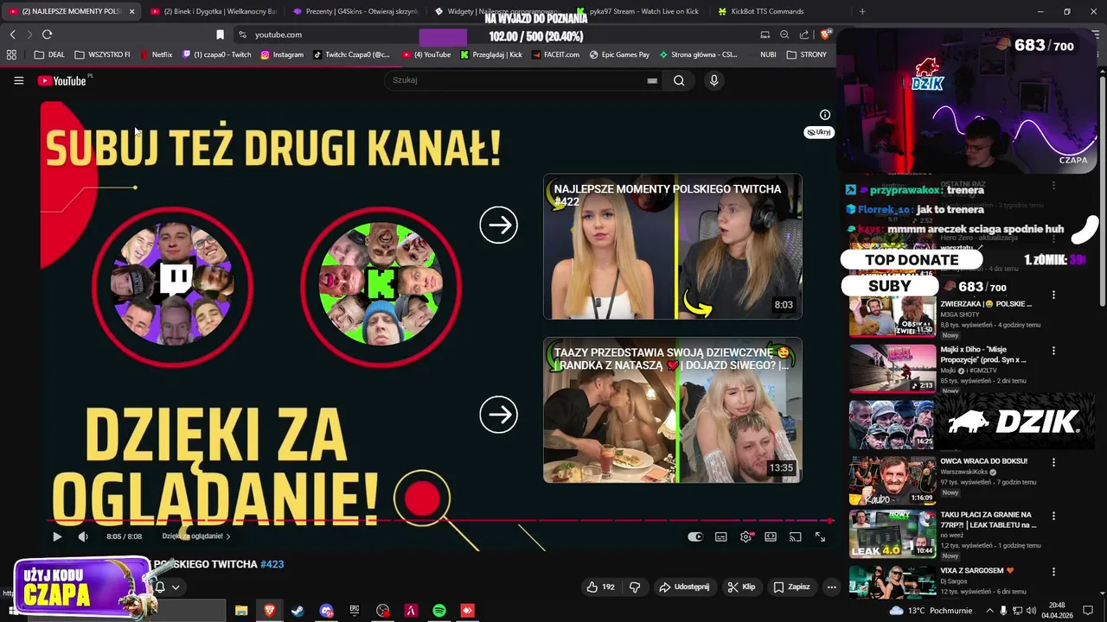Bookmark this page icon
Image resolution: width=1107 pixels, height=622 pixels.
pyautogui.click(x=220, y=35)
